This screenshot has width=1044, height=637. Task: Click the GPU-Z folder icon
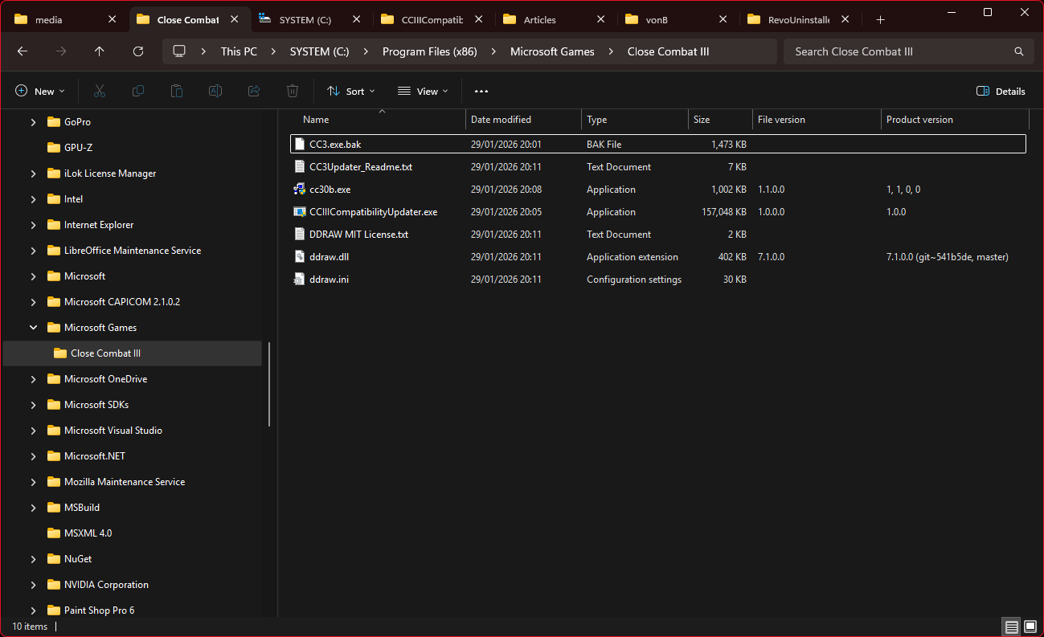coord(54,148)
